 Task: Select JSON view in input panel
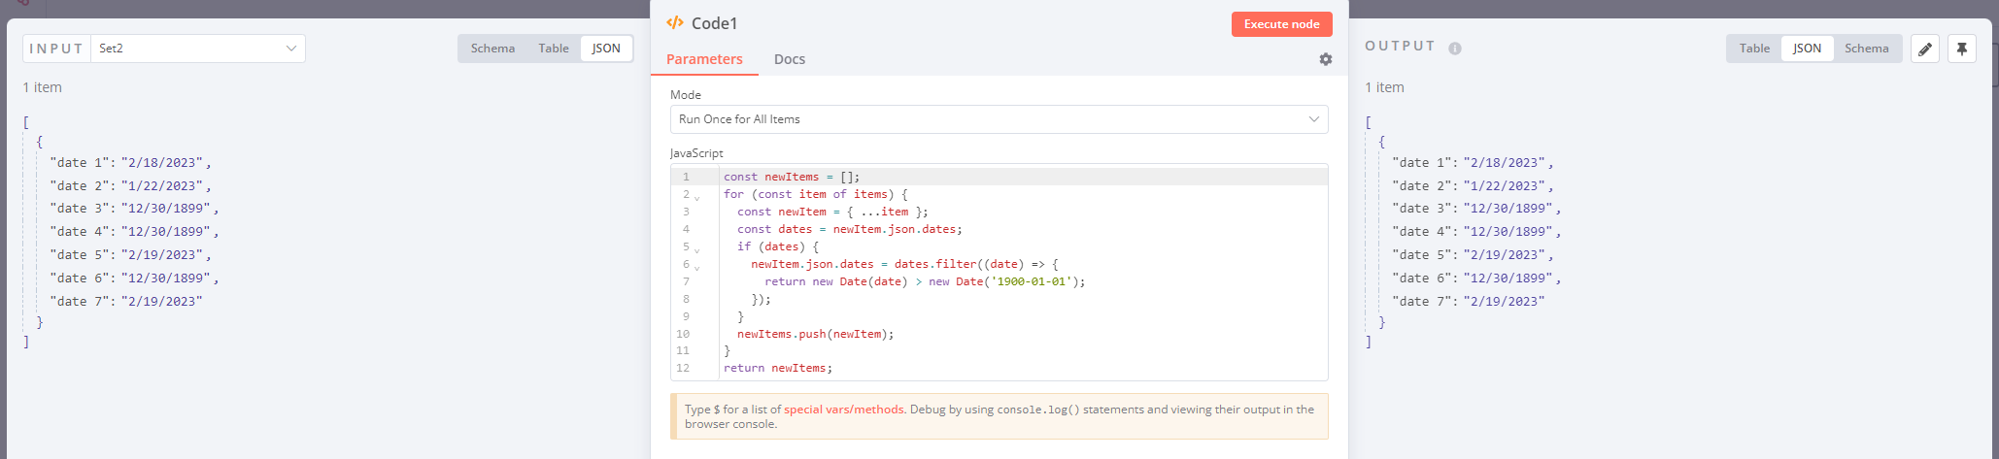click(606, 49)
